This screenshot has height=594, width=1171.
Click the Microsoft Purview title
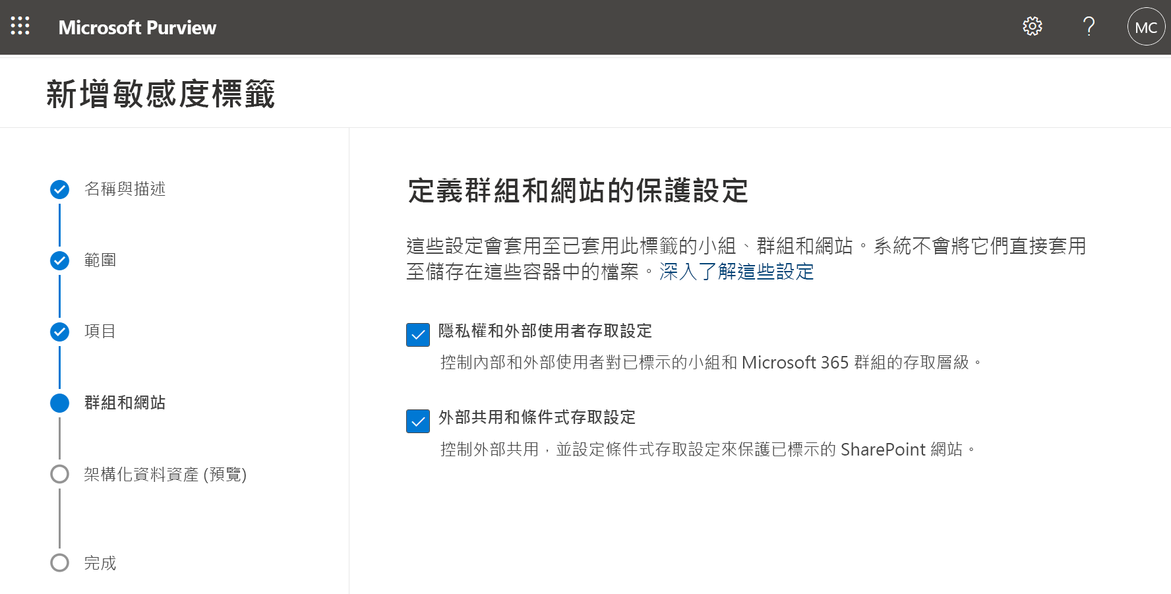[x=137, y=27]
